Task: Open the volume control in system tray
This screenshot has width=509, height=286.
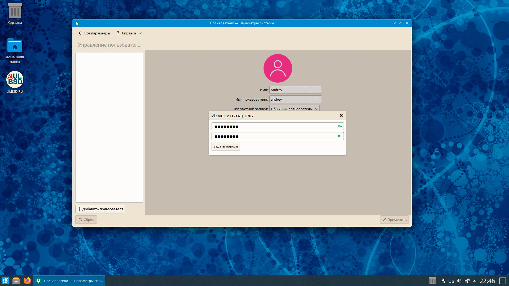Action: 459,281
